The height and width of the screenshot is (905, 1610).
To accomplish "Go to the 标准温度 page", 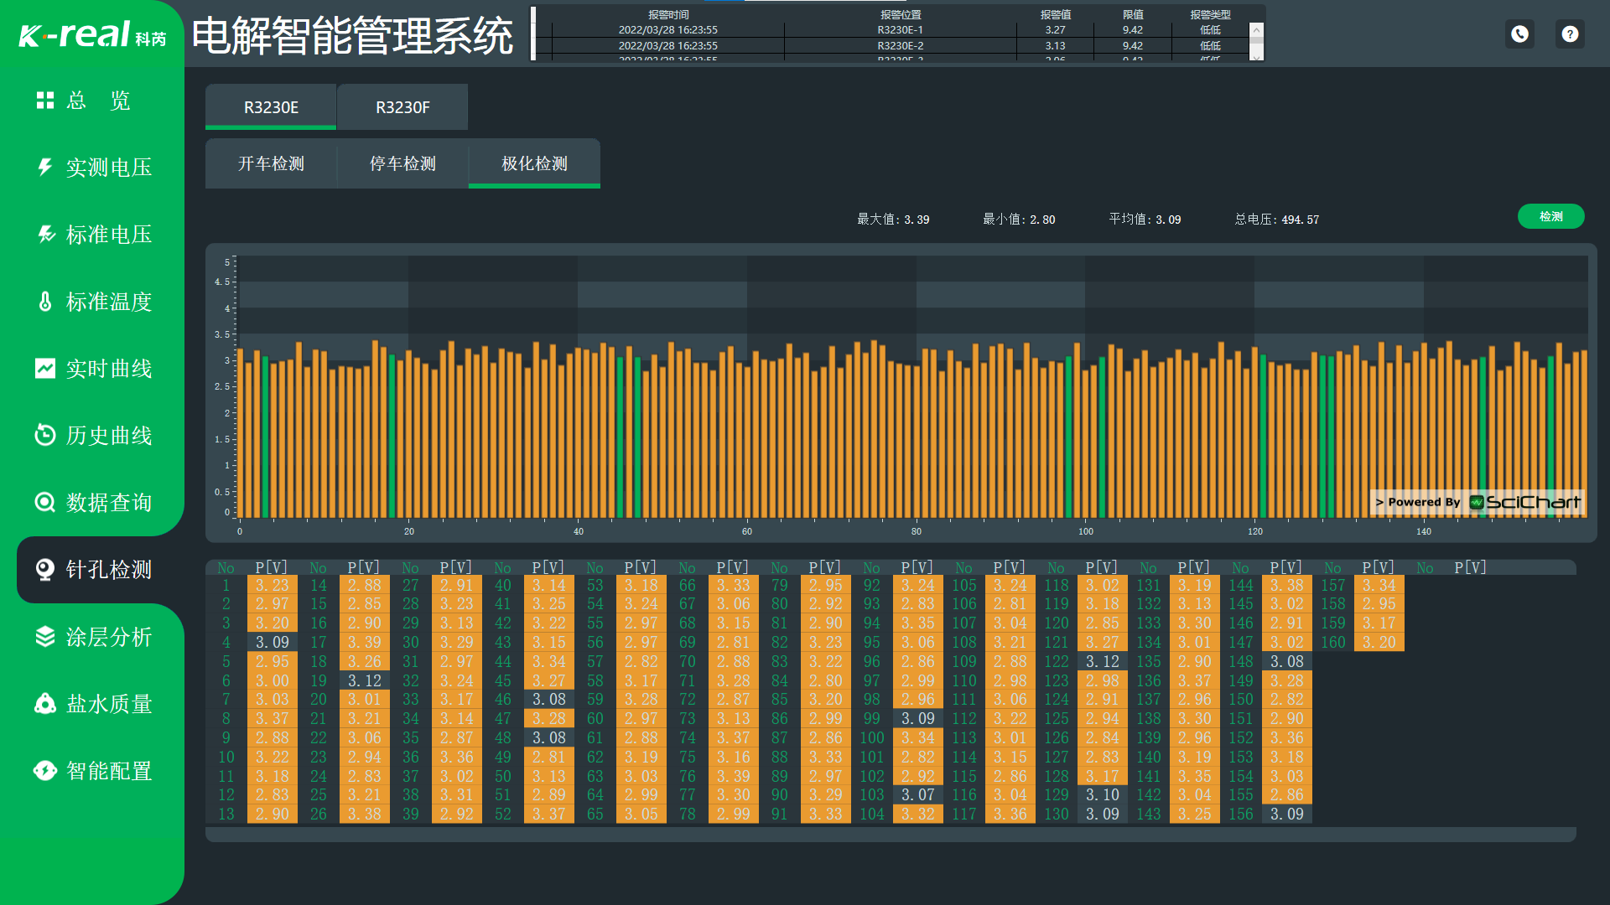I will [x=92, y=302].
